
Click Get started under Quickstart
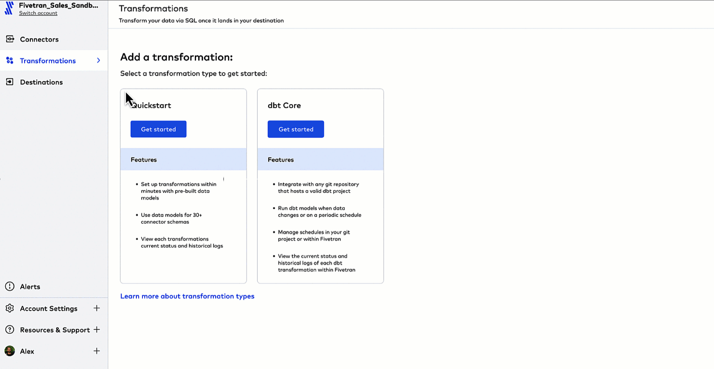[x=158, y=129]
